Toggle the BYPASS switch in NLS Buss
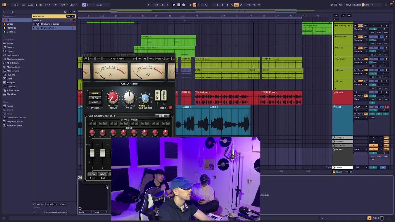 [x=164, y=96]
